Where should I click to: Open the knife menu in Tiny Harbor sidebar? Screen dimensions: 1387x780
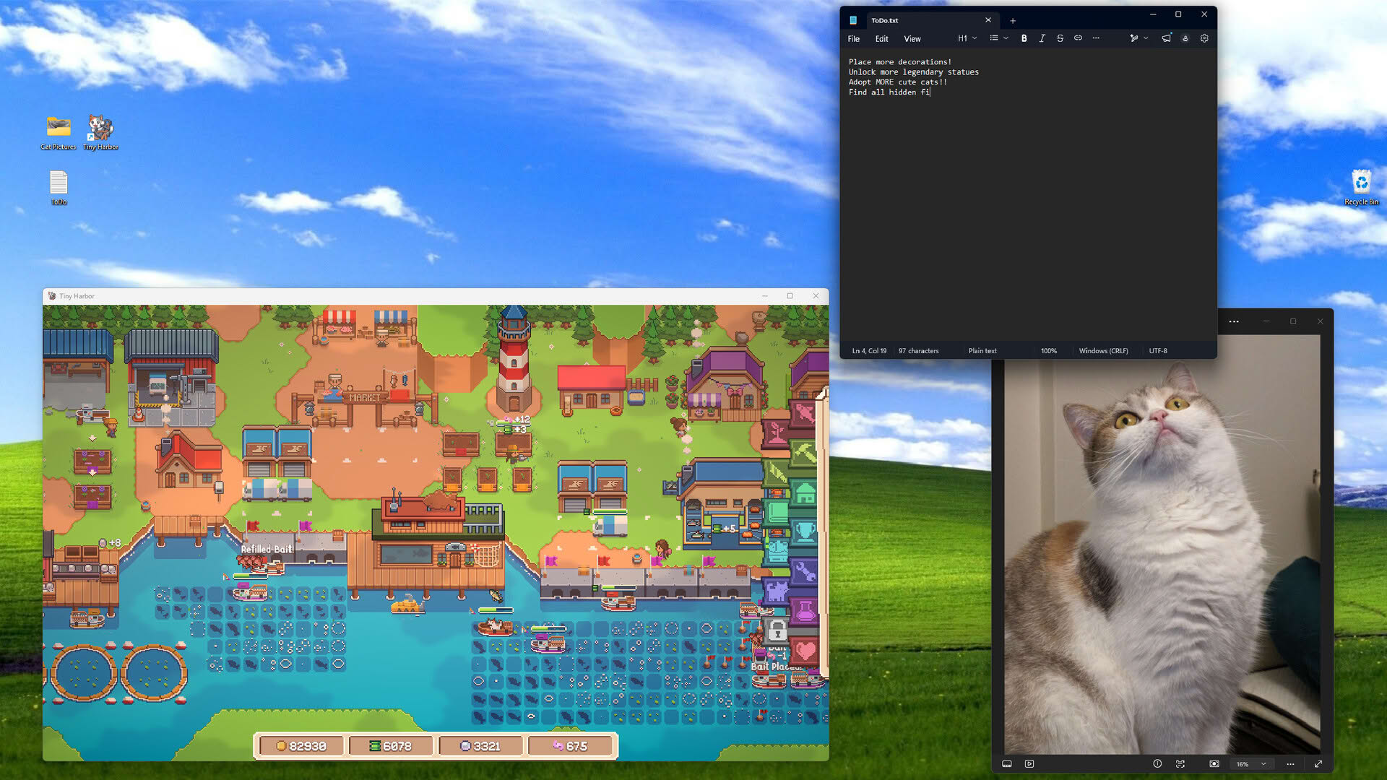(x=776, y=474)
